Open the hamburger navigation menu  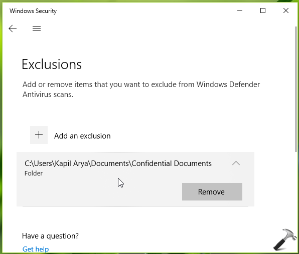pos(37,28)
